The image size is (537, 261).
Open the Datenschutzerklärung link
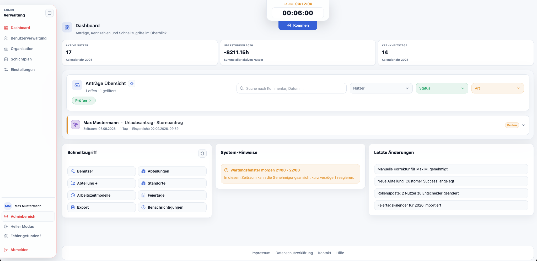click(x=294, y=253)
